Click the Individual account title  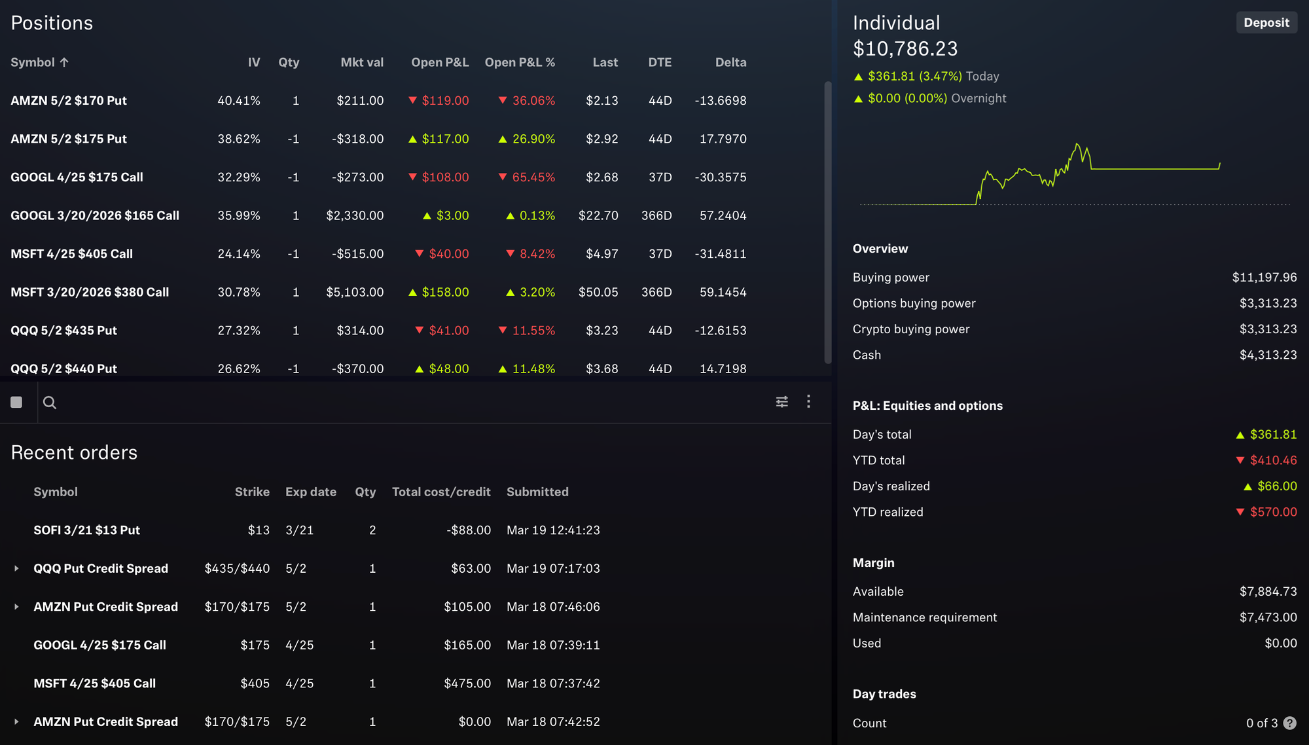pyautogui.click(x=896, y=23)
